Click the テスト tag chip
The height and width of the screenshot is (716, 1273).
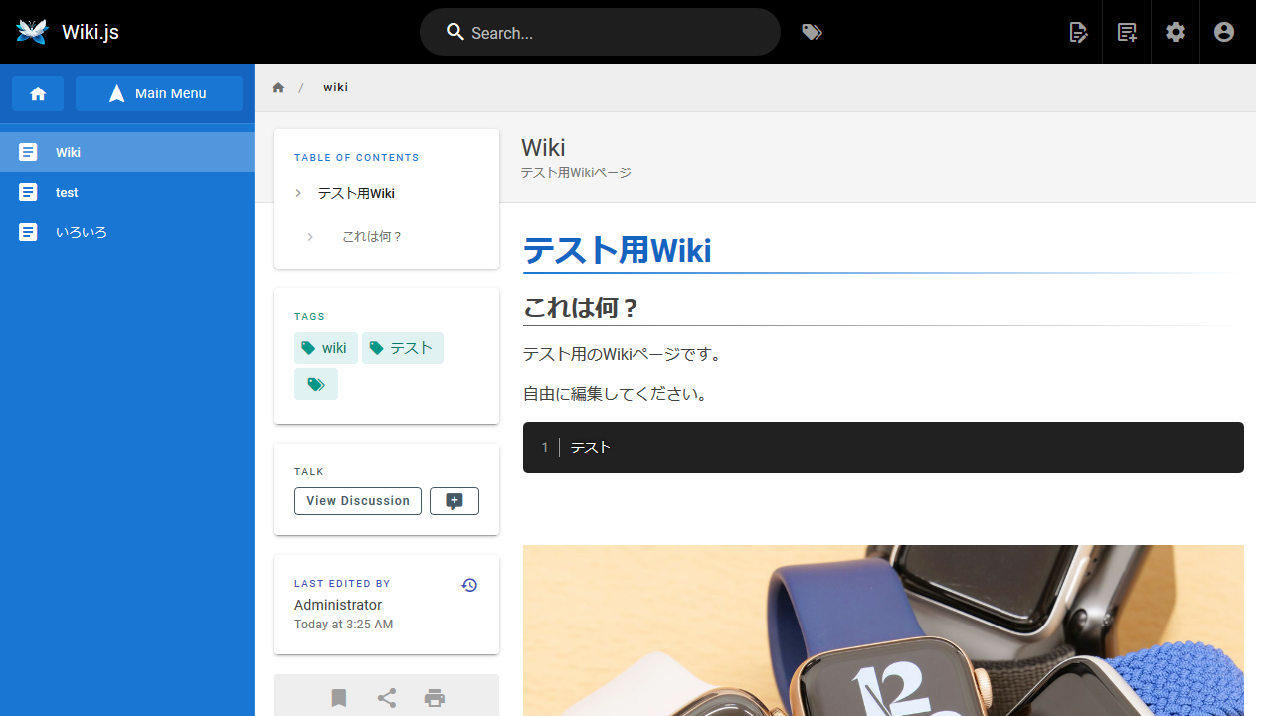403,348
